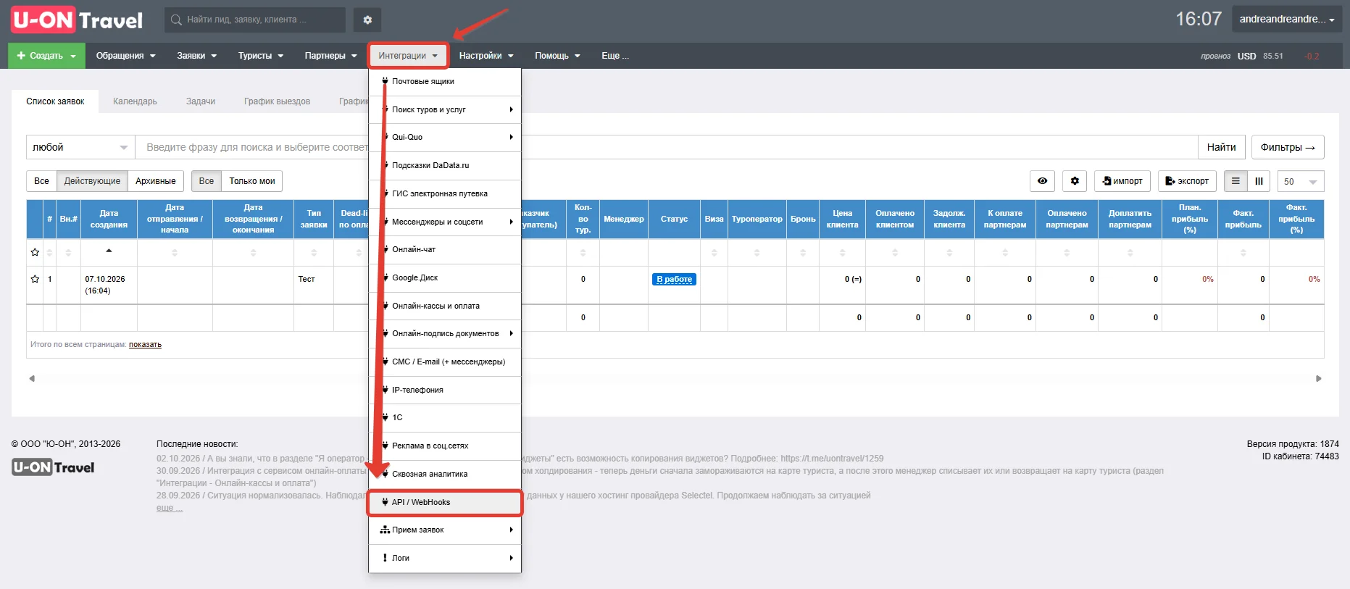
Task: Select Google.Диск in the integrations menu
Action: [x=445, y=278]
